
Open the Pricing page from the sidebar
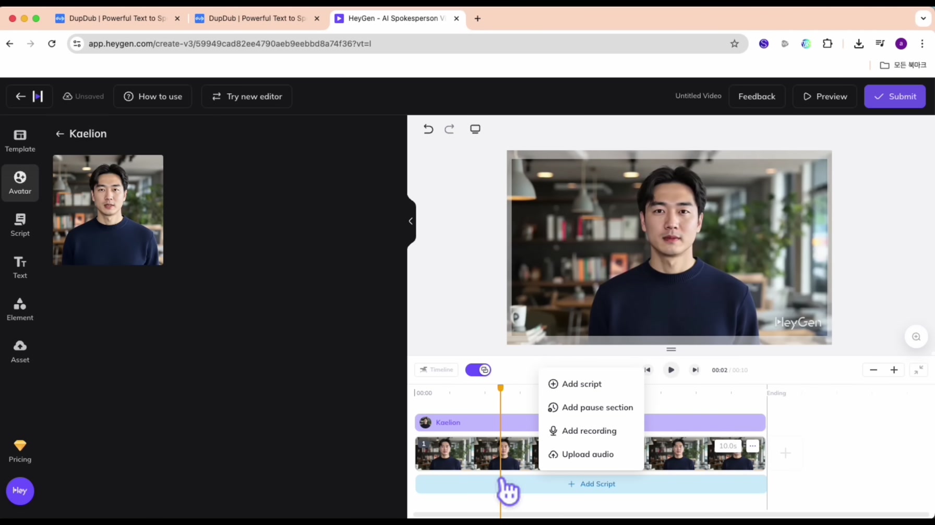(20, 451)
